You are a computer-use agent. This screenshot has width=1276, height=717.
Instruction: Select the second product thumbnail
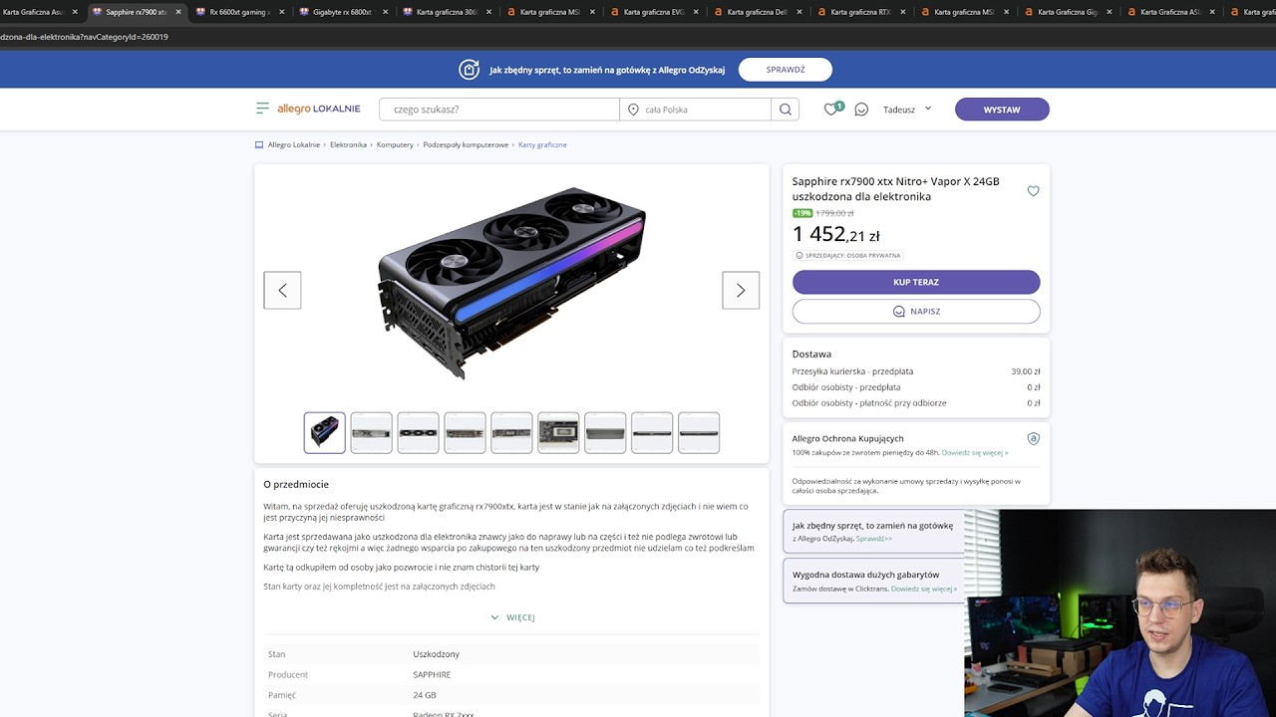(372, 432)
